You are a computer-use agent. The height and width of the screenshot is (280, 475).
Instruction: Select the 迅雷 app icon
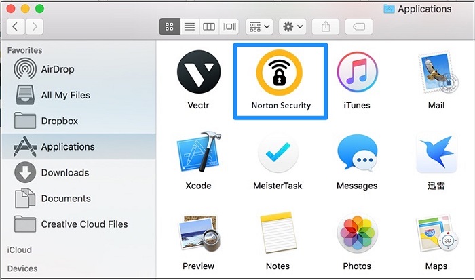436,153
